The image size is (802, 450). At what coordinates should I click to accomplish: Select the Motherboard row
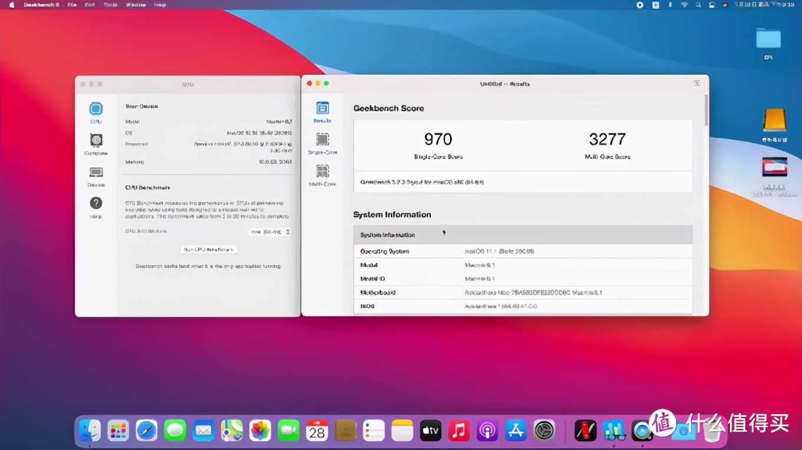pos(523,293)
